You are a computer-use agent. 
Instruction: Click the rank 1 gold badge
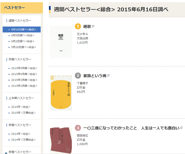pos(78,26)
